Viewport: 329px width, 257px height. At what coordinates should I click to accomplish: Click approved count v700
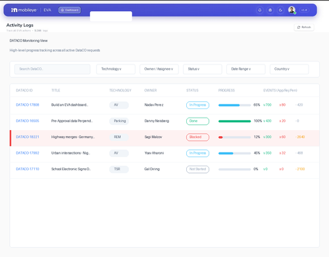pyautogui.click(x=267, y=105)
